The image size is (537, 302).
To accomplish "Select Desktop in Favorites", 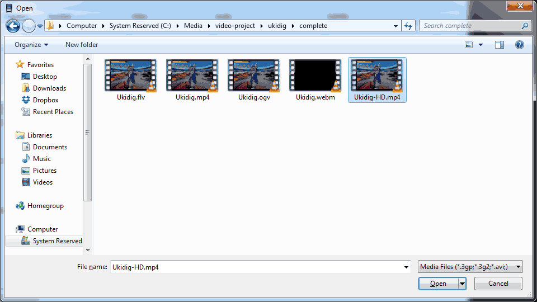I will coord(45,77).
